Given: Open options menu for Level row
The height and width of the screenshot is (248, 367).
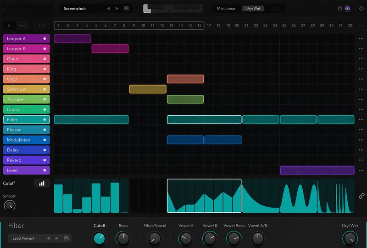Looking at the screenshot, I should 361,170.
